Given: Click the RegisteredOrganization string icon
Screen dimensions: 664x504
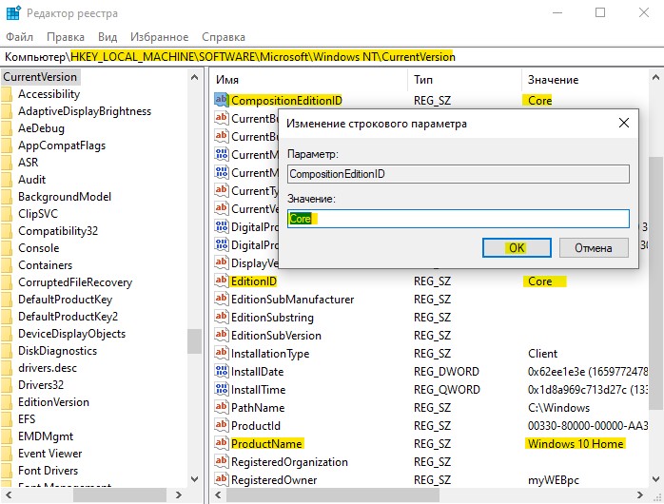Looking at the screenshot, I should pyautogui.click(x=222, y=461).
